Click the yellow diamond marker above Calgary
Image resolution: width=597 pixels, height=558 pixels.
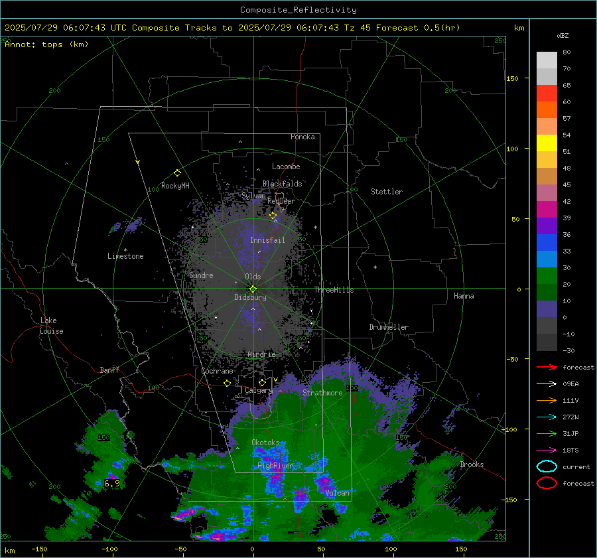tap(262, 382)
